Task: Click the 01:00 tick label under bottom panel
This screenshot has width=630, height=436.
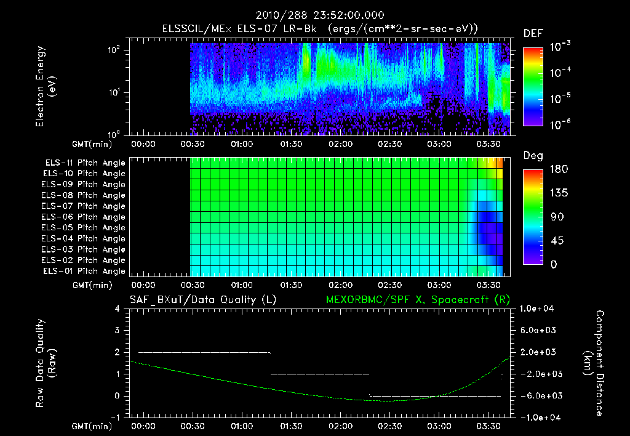Action: coord(242,426)
